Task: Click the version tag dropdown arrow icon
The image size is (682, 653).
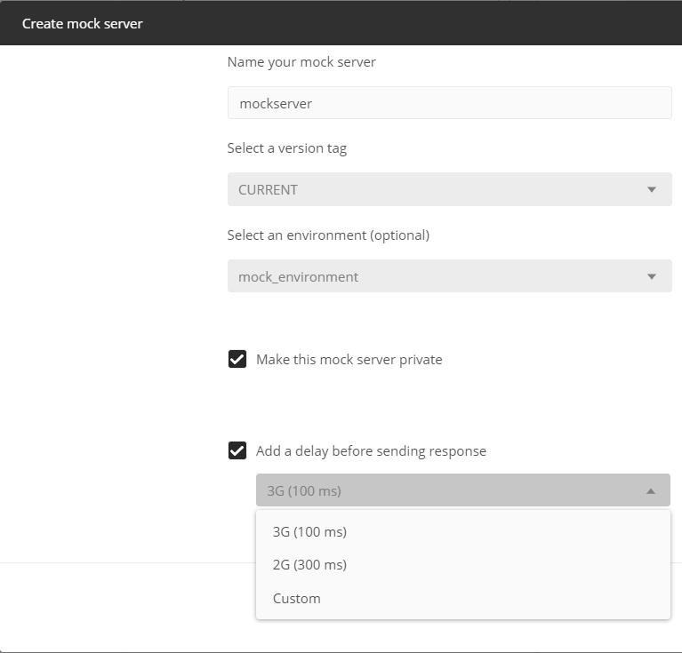Action: click(652, 189)
